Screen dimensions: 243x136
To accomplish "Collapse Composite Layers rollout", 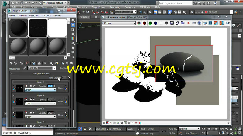I will coord(12,73).
